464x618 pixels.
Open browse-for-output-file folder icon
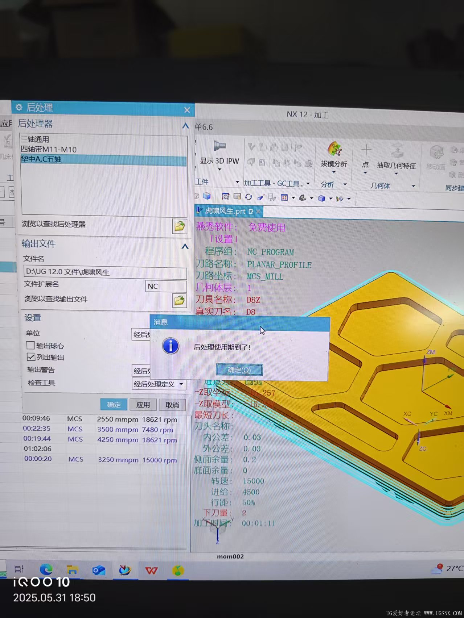tap(179, 300)
